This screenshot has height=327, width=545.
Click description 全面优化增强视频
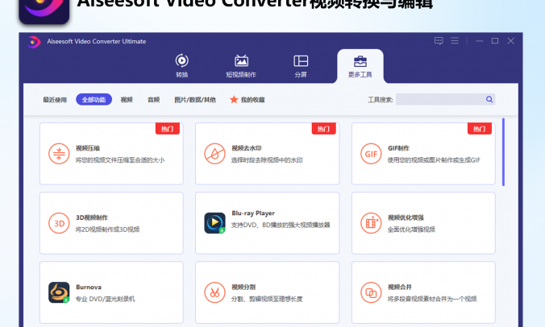[411, 230]
